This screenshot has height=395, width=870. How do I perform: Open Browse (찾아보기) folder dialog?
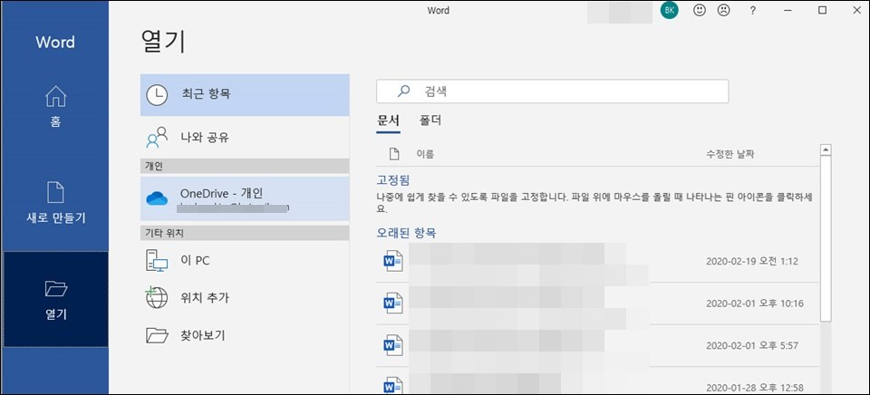(245, 335)
